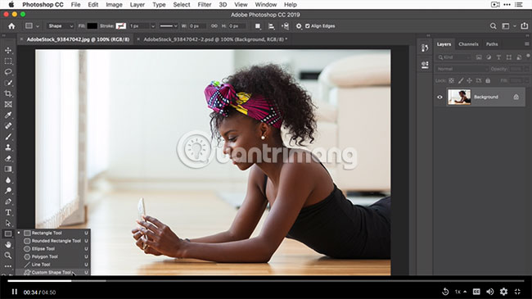Viewport: 532px width, 299px height.
Task: Choose Rounded Rectangle Tool from flyout
Action: click(52, 241)
